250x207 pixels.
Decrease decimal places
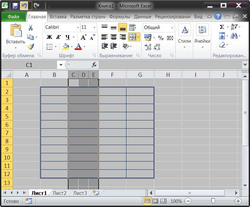[157, 47]
